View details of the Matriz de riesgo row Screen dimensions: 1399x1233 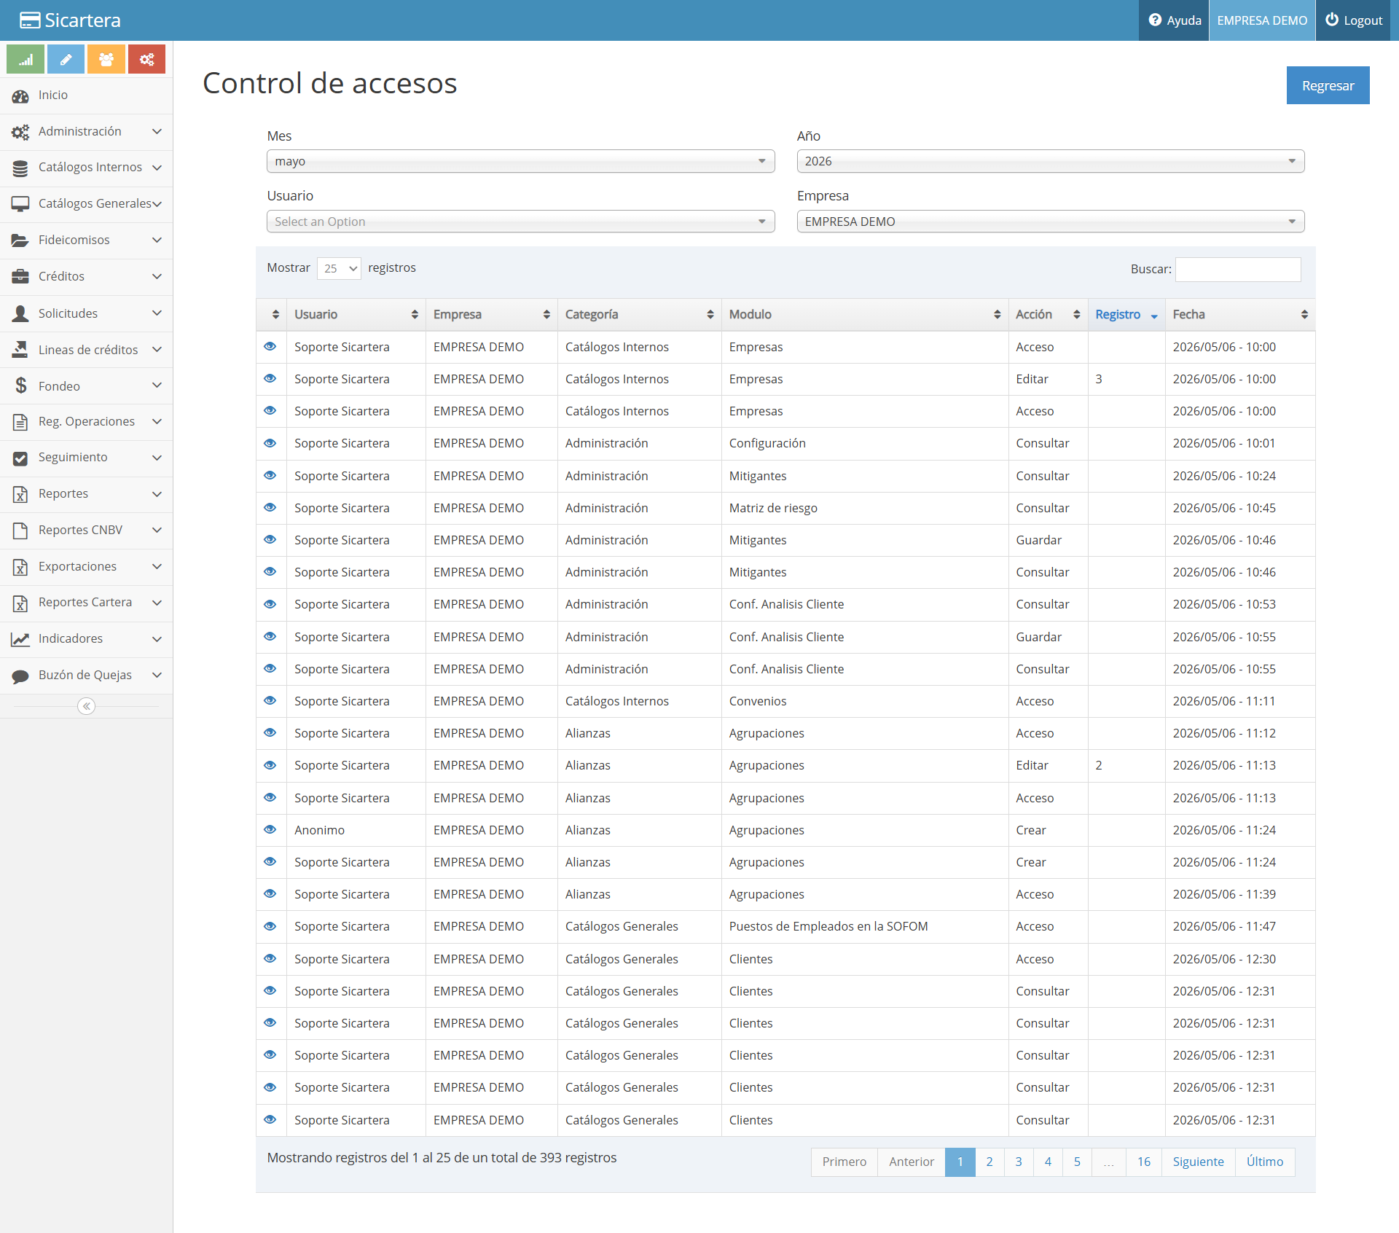tap(270, 507)
